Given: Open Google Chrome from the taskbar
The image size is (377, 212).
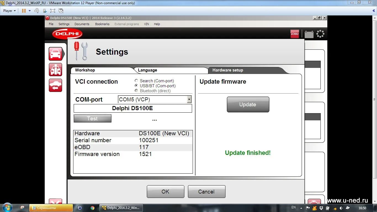Looking at the screenshot, I should point(92,208).
